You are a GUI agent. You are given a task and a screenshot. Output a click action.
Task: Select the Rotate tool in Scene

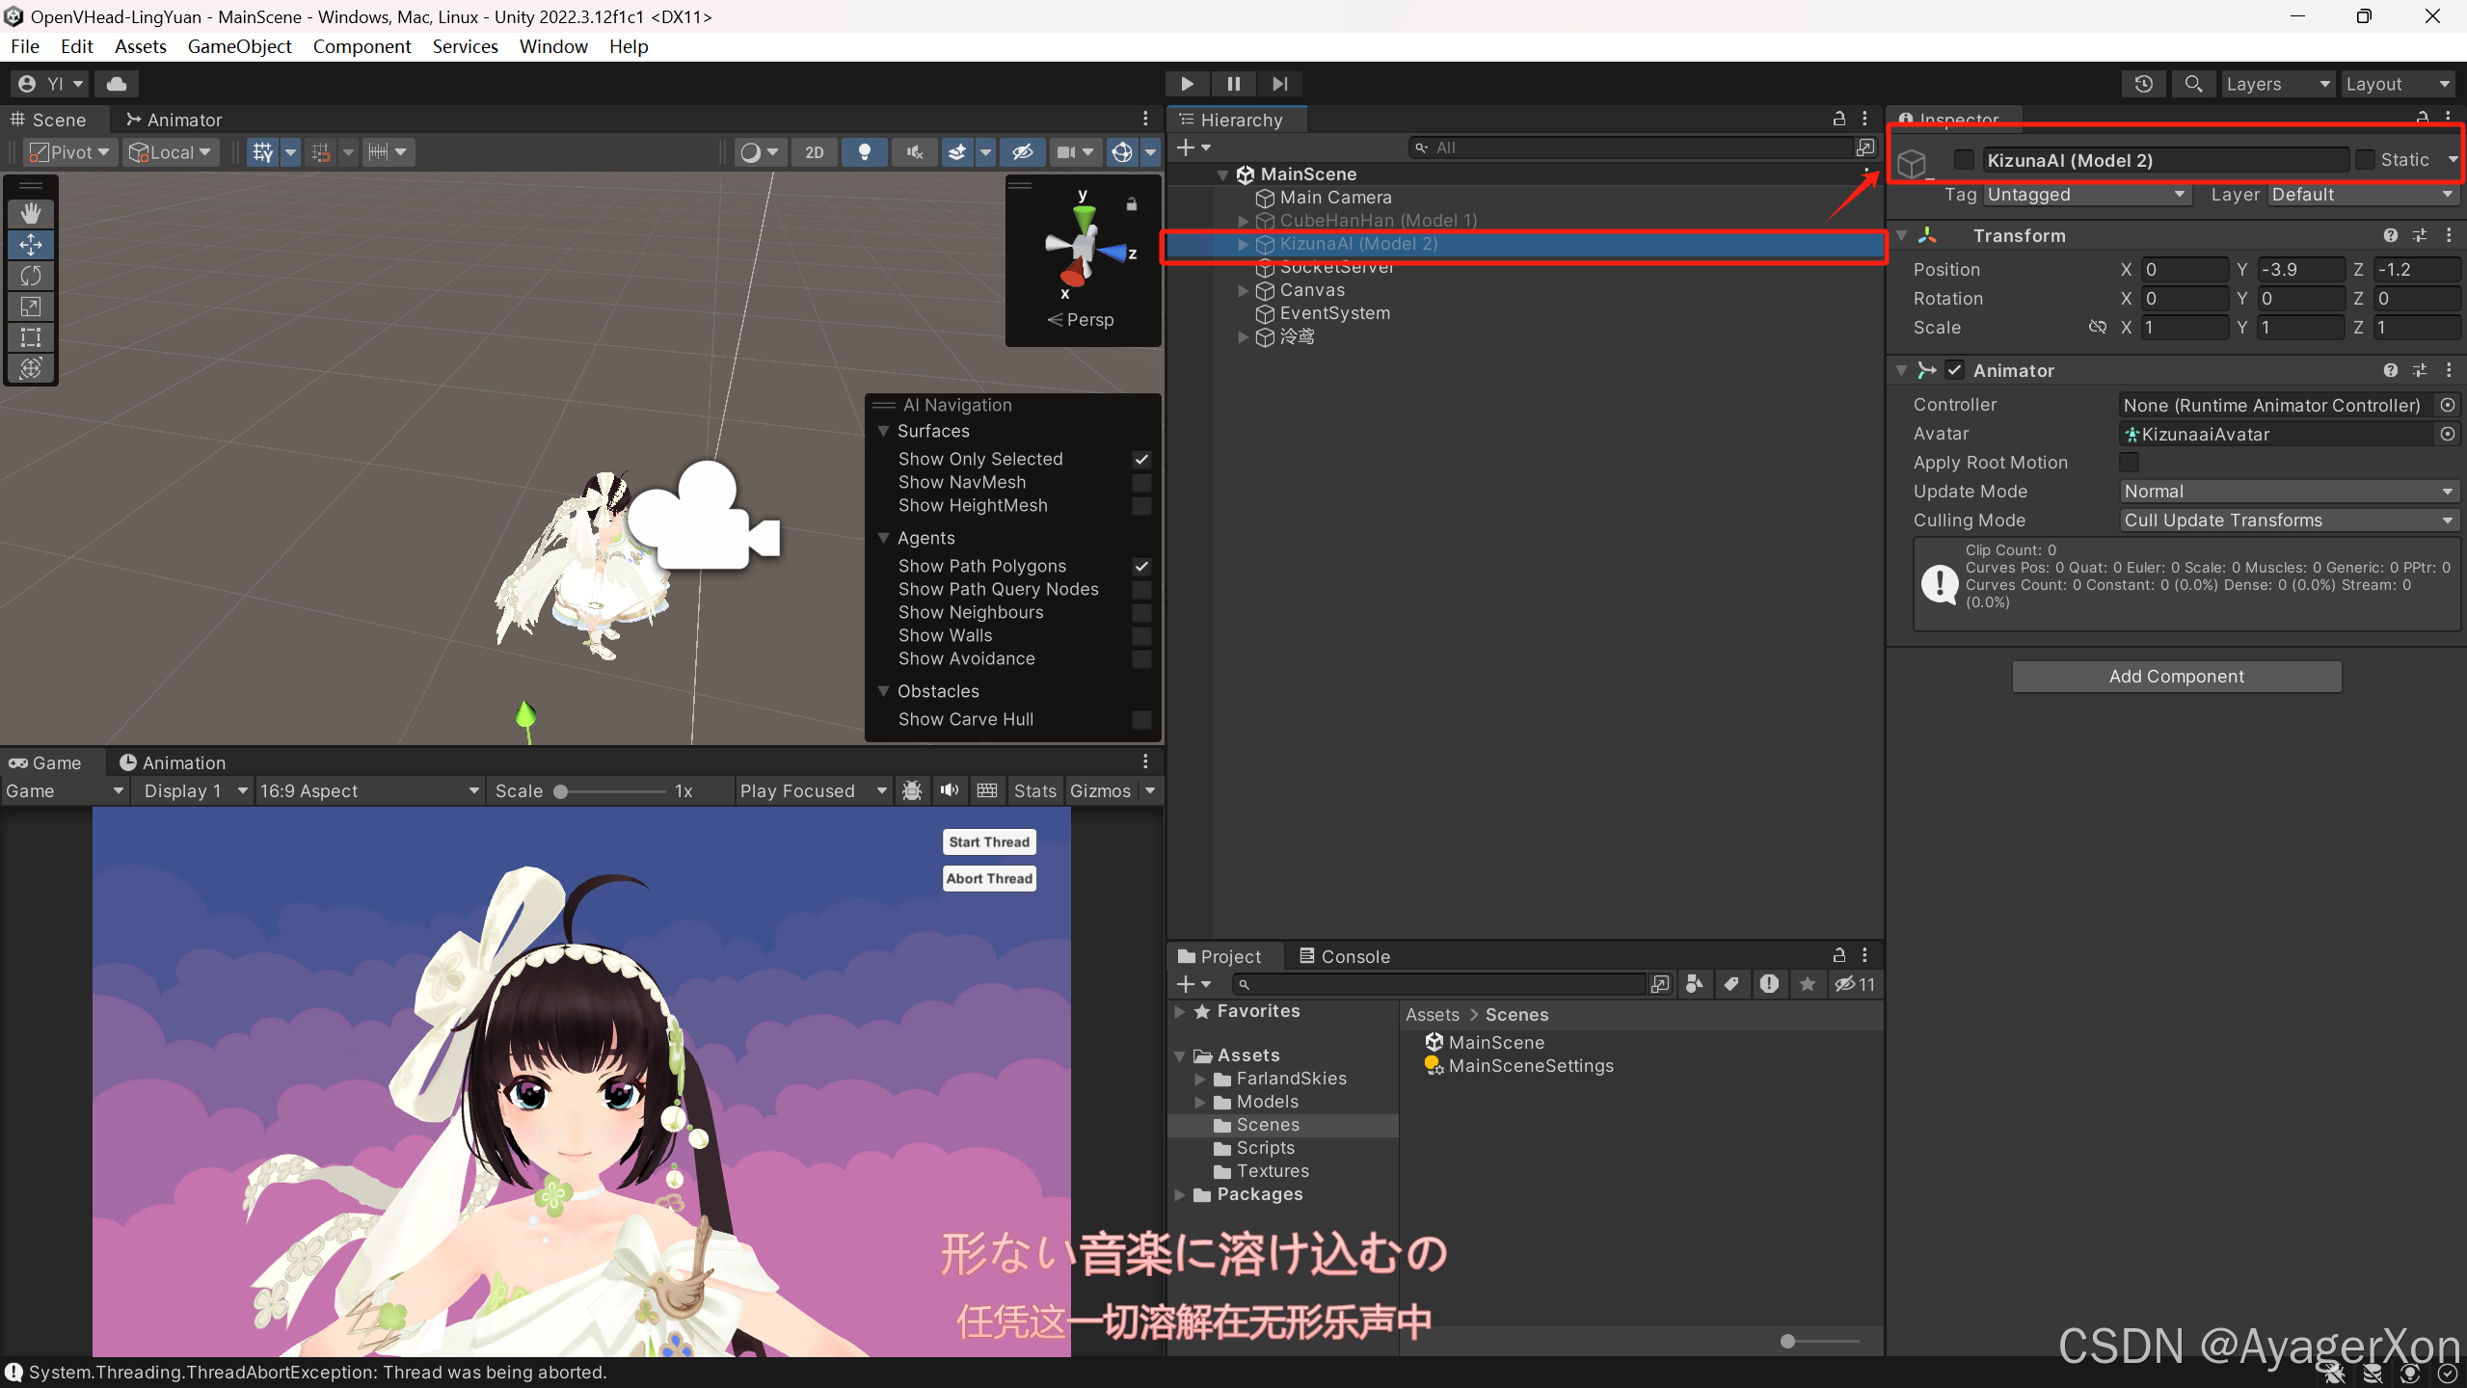click(31, 276)
